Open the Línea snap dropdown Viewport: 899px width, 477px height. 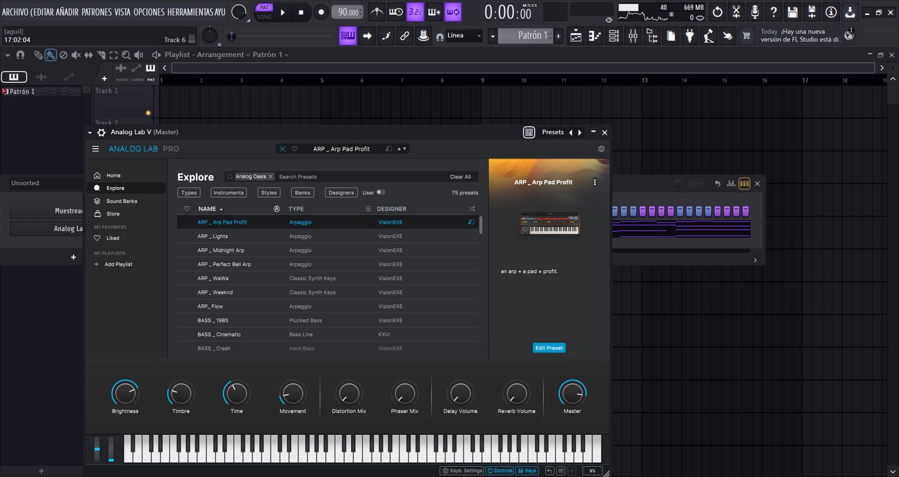[464, 36]
